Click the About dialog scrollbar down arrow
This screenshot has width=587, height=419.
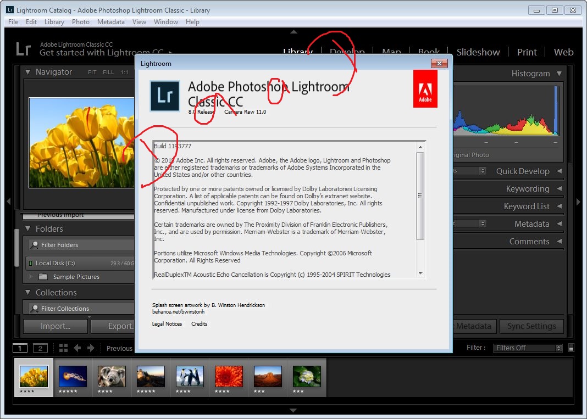tap(420, 273)
